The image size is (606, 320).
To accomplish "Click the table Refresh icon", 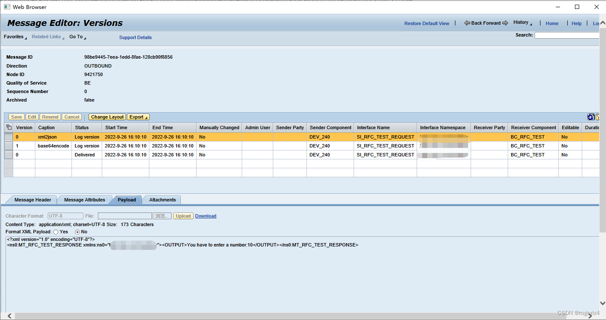I will [x=591, y=117].
